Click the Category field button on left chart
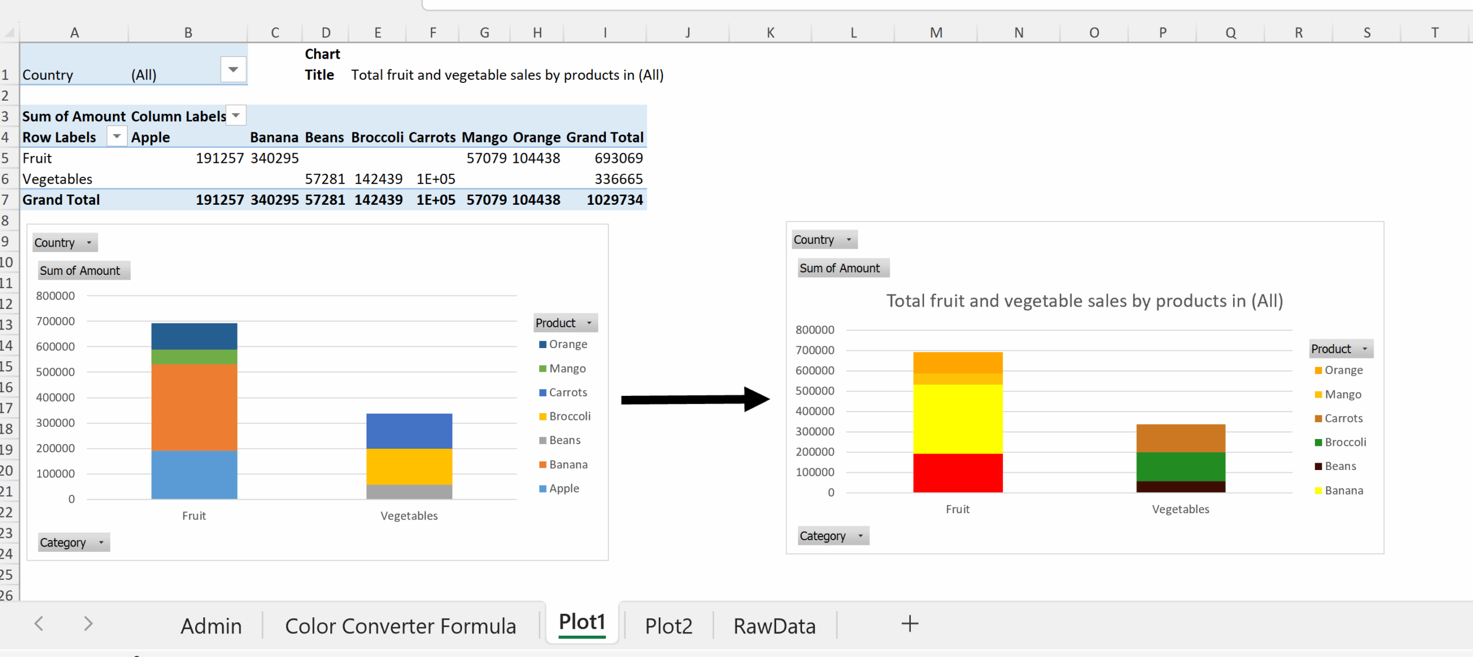The width and height of the screenshot is (1473, 657). click(x=72, y=541)
